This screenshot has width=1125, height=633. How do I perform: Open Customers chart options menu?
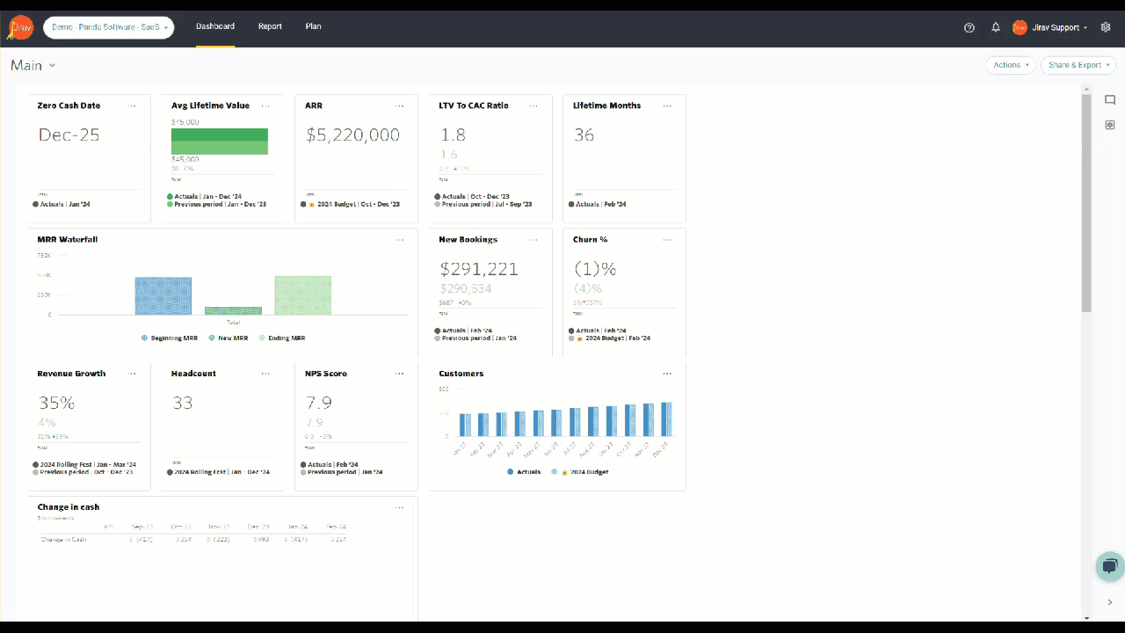667,374
